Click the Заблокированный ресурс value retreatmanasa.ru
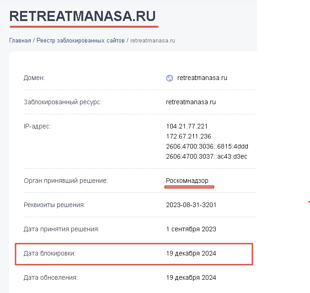 pos(191,102)
